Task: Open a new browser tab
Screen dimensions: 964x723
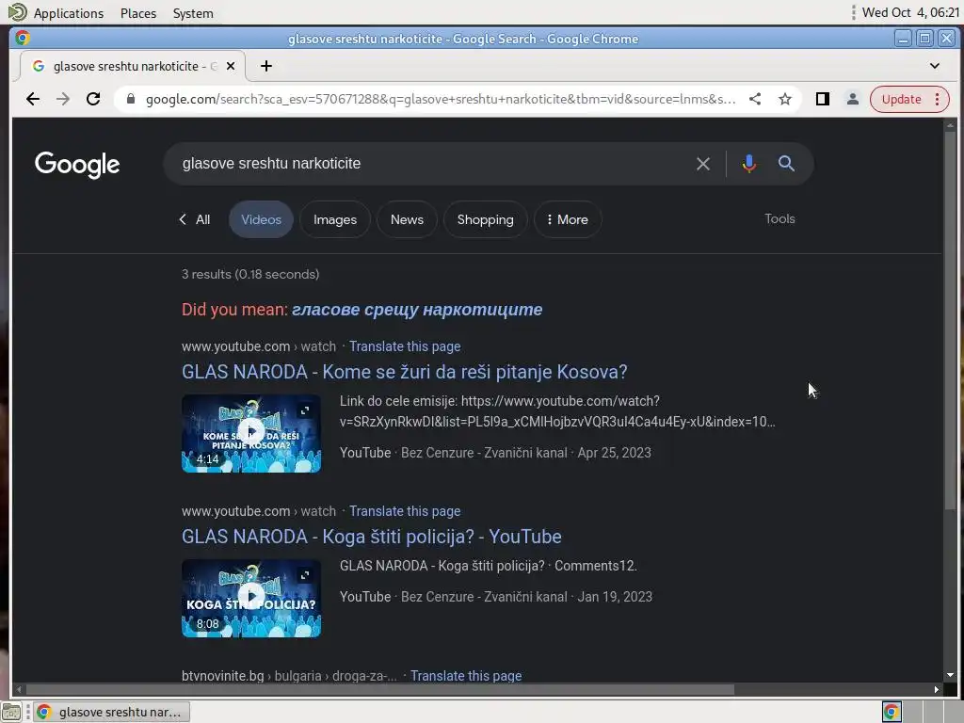Action: tap(266, 66)
